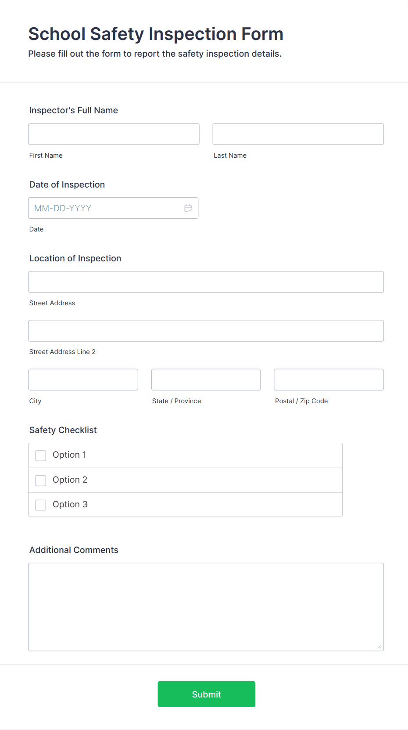
Task: Click into the Last Name field
Action: pyautogui.click(x=298, y=134)
